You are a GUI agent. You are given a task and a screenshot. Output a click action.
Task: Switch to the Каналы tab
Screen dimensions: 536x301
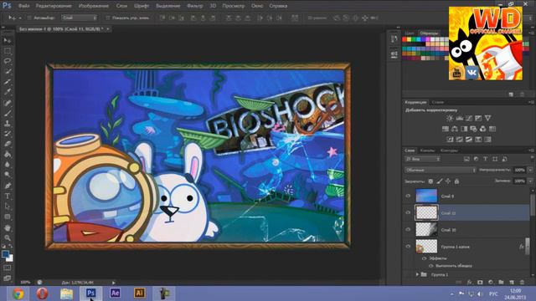(427, 150)
